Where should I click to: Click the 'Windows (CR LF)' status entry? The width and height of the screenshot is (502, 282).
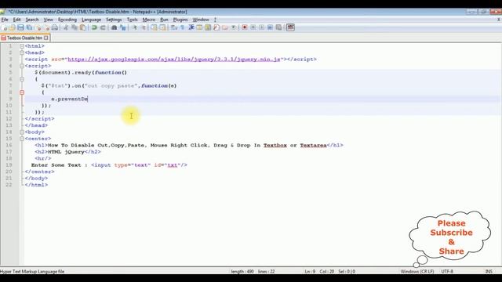click(417, 272)
